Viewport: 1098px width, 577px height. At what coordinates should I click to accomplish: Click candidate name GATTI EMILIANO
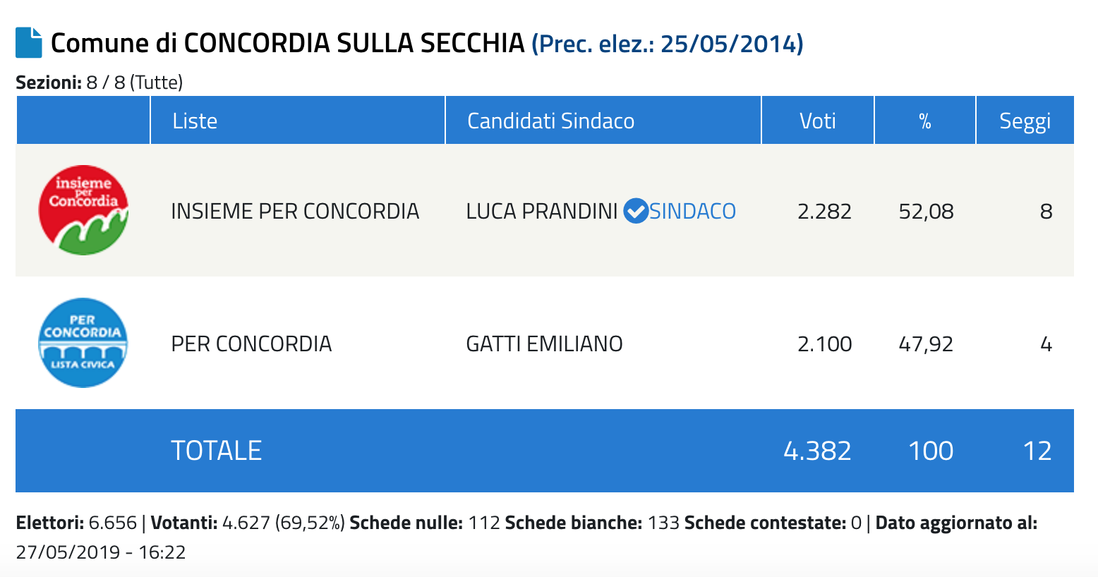(544, 344)
